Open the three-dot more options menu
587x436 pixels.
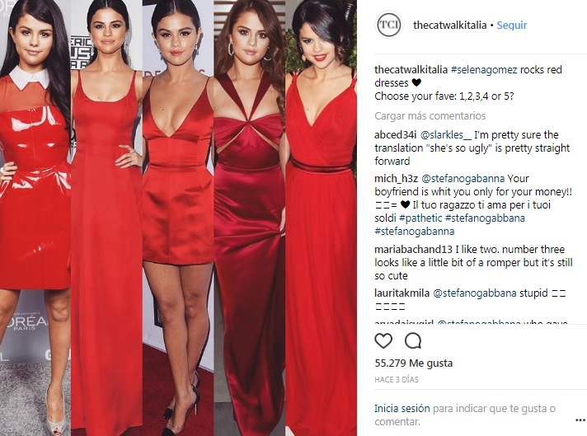pyautogui.click(x=580, y=420)
